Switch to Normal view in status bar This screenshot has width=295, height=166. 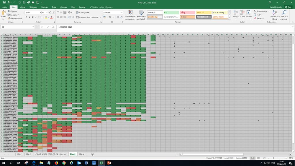(252, 158)
